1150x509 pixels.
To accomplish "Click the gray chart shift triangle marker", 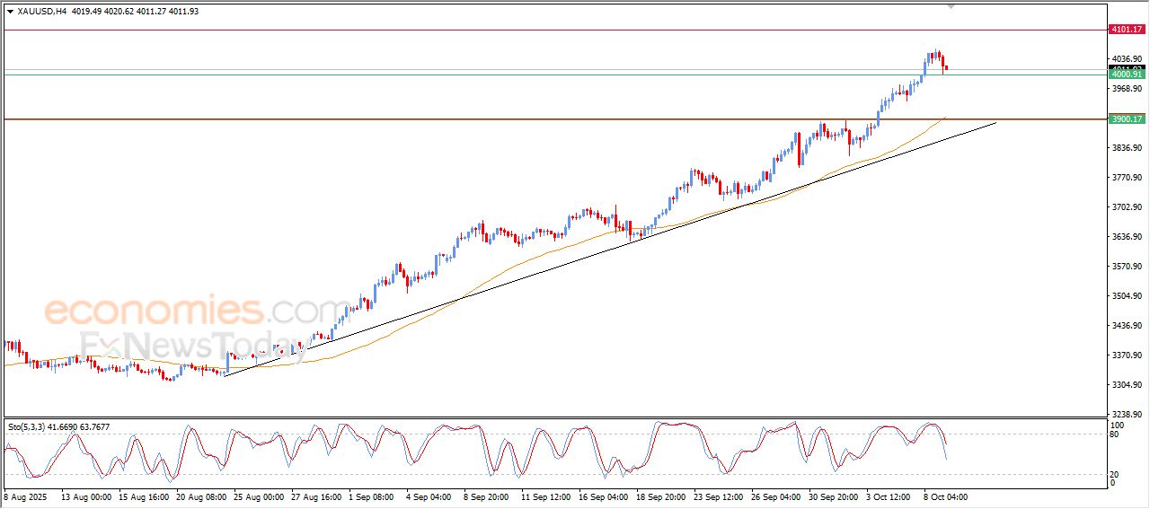I will click(951, 7).
